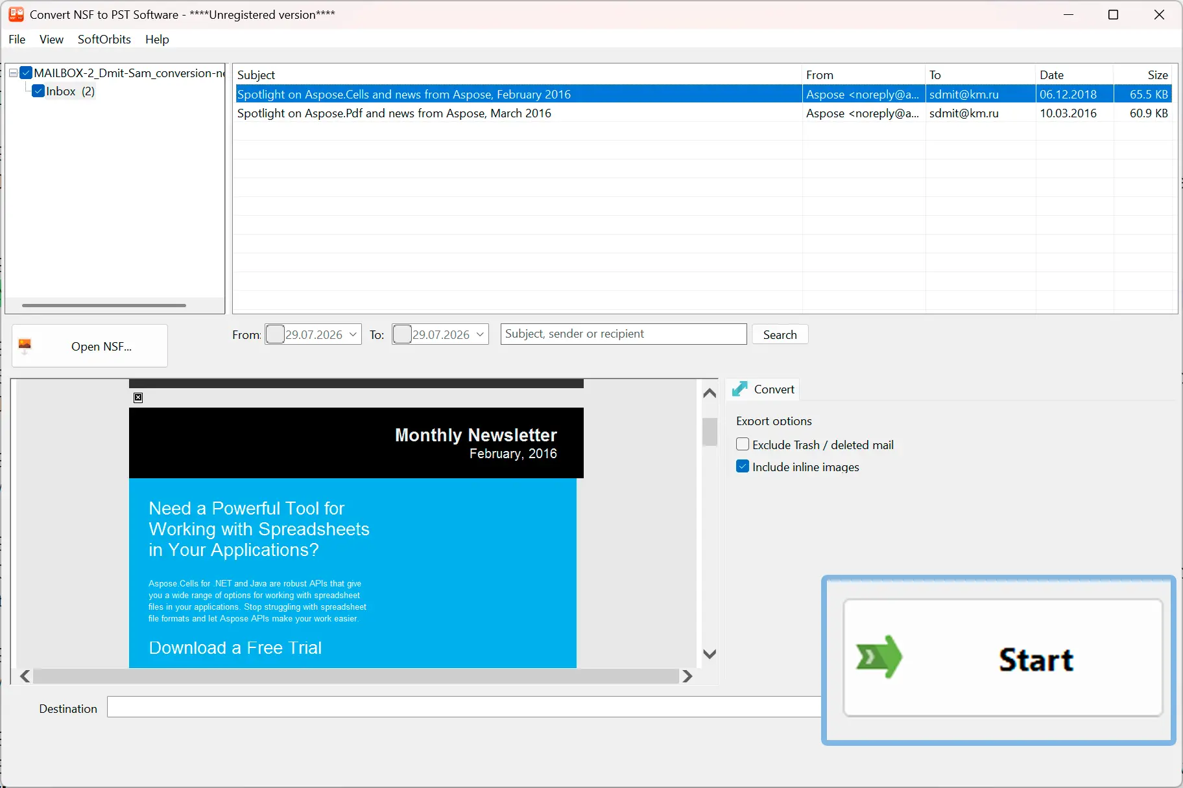Open the File menu

pos(17,39)
